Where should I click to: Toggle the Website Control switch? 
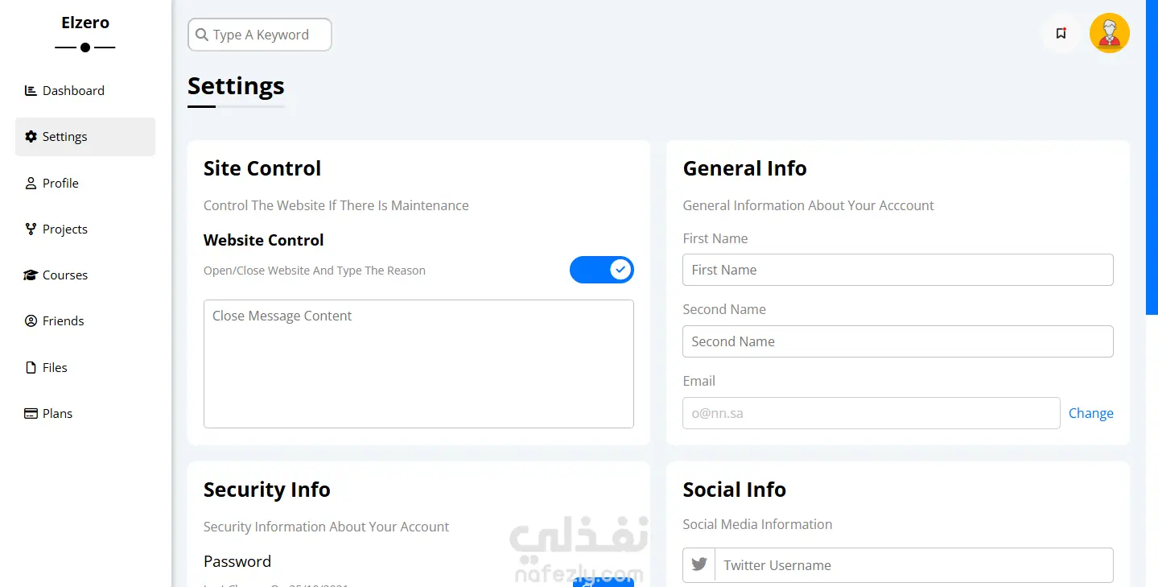click(x=601, y=270)
